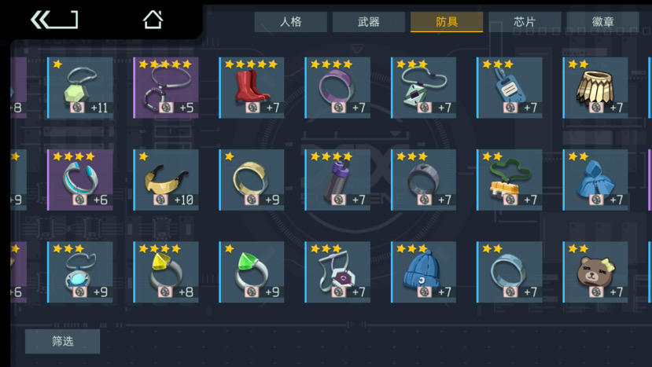Select the green gem ring +9 item
The width and height of the screenshot is (652, 367).
click(252, 272)
